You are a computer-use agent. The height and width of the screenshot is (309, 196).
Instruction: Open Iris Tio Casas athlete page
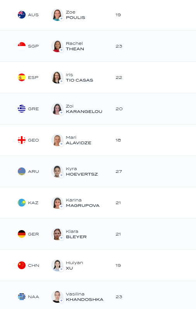(x=79, y=77)
